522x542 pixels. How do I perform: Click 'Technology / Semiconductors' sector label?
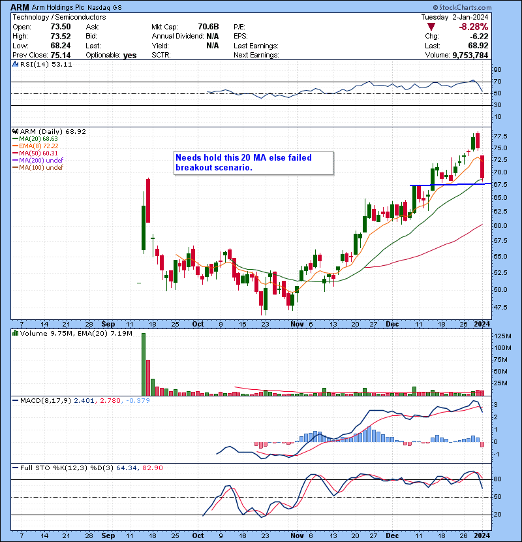pos(59,17)
